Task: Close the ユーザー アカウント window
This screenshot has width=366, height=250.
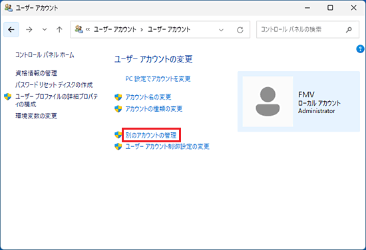Action: [x=353, y=8]
